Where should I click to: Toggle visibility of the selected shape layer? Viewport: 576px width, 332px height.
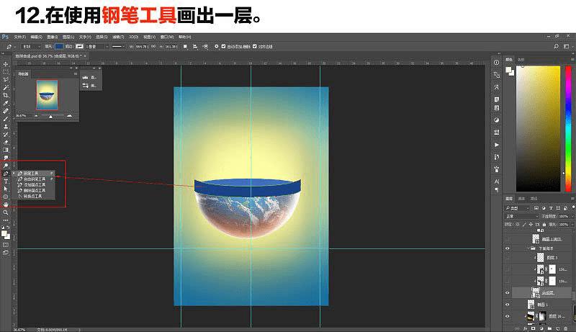pyautogui.click(x=508, y=292)
